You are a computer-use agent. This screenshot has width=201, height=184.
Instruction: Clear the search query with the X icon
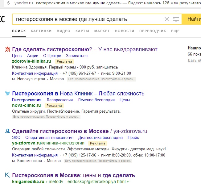tap(167, 19)
